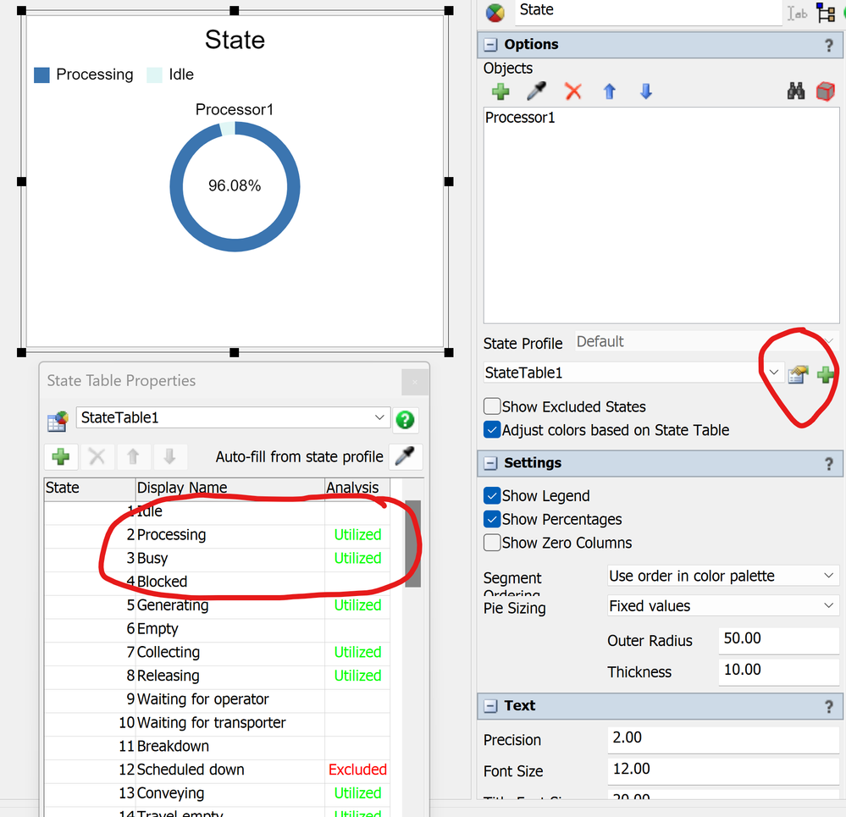Click the Busy display name cell
The image size is (846, 817).
229,558
